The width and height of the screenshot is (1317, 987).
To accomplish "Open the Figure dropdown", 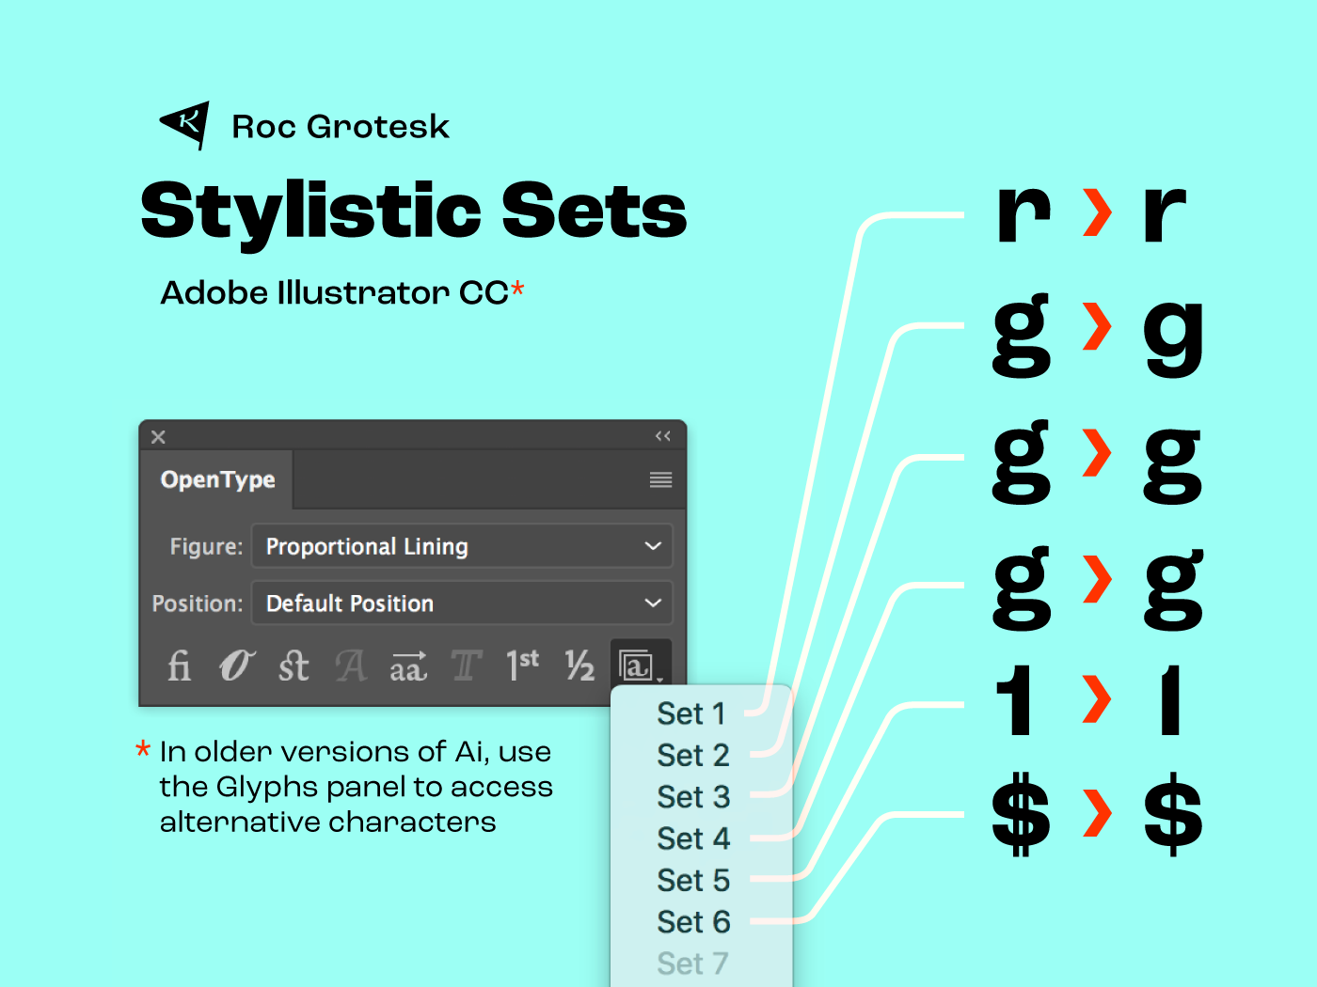I will click(462, 546).
